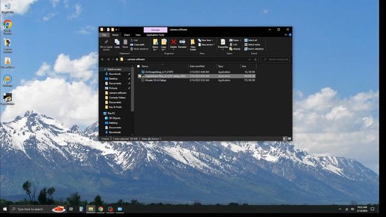Screen dimensions: 386x217
Task: Click the red Delete icon
Action: (x=173, y=42)
